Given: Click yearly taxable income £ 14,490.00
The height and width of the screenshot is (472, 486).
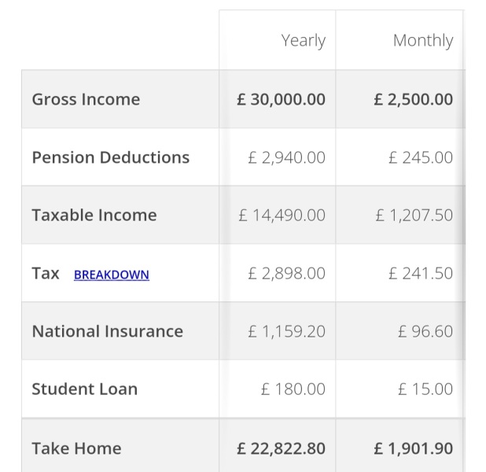Looking at the screenshot, I should (282, 216).
